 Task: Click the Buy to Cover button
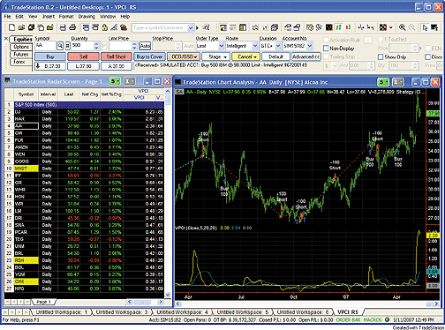(x=149, y=56)
